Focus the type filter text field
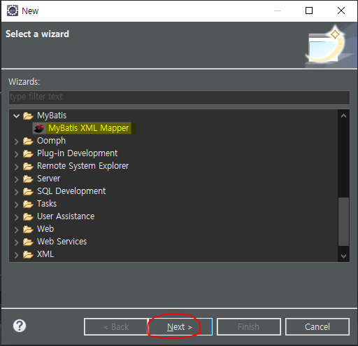 pos(179,97)
